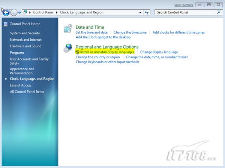Go to Control Panel Home

coord(25,24)
